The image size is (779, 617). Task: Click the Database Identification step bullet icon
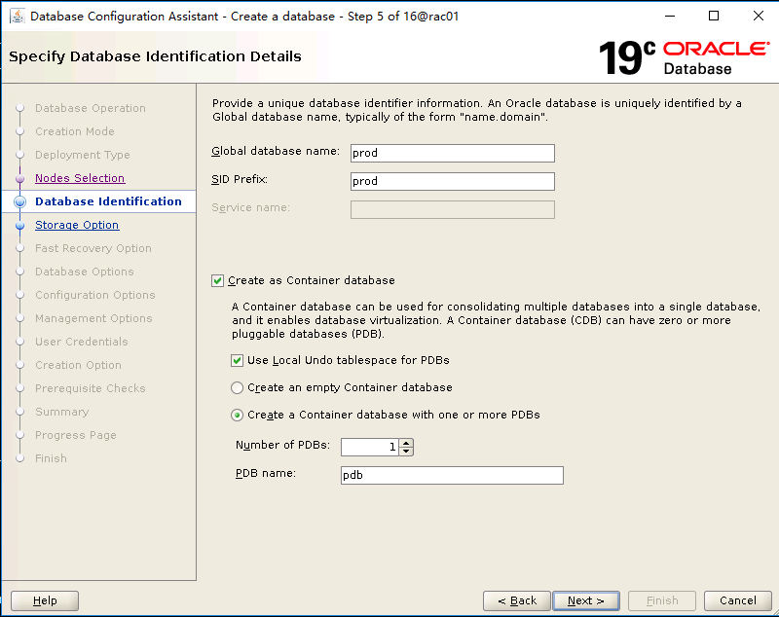click(19, 201)
